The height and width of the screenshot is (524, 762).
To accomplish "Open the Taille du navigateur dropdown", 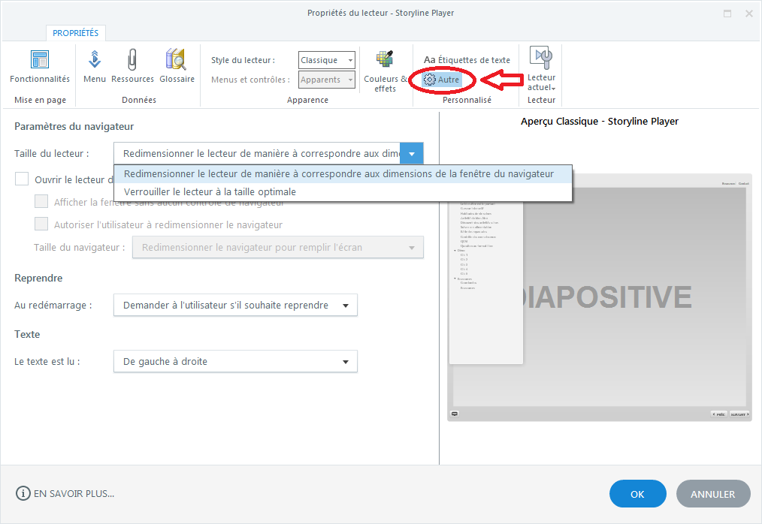I will (278, 247).
